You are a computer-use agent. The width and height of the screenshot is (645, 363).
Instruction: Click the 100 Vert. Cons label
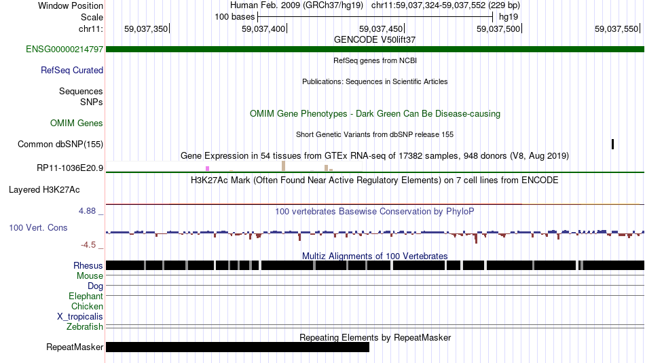(x=38, y=228)
